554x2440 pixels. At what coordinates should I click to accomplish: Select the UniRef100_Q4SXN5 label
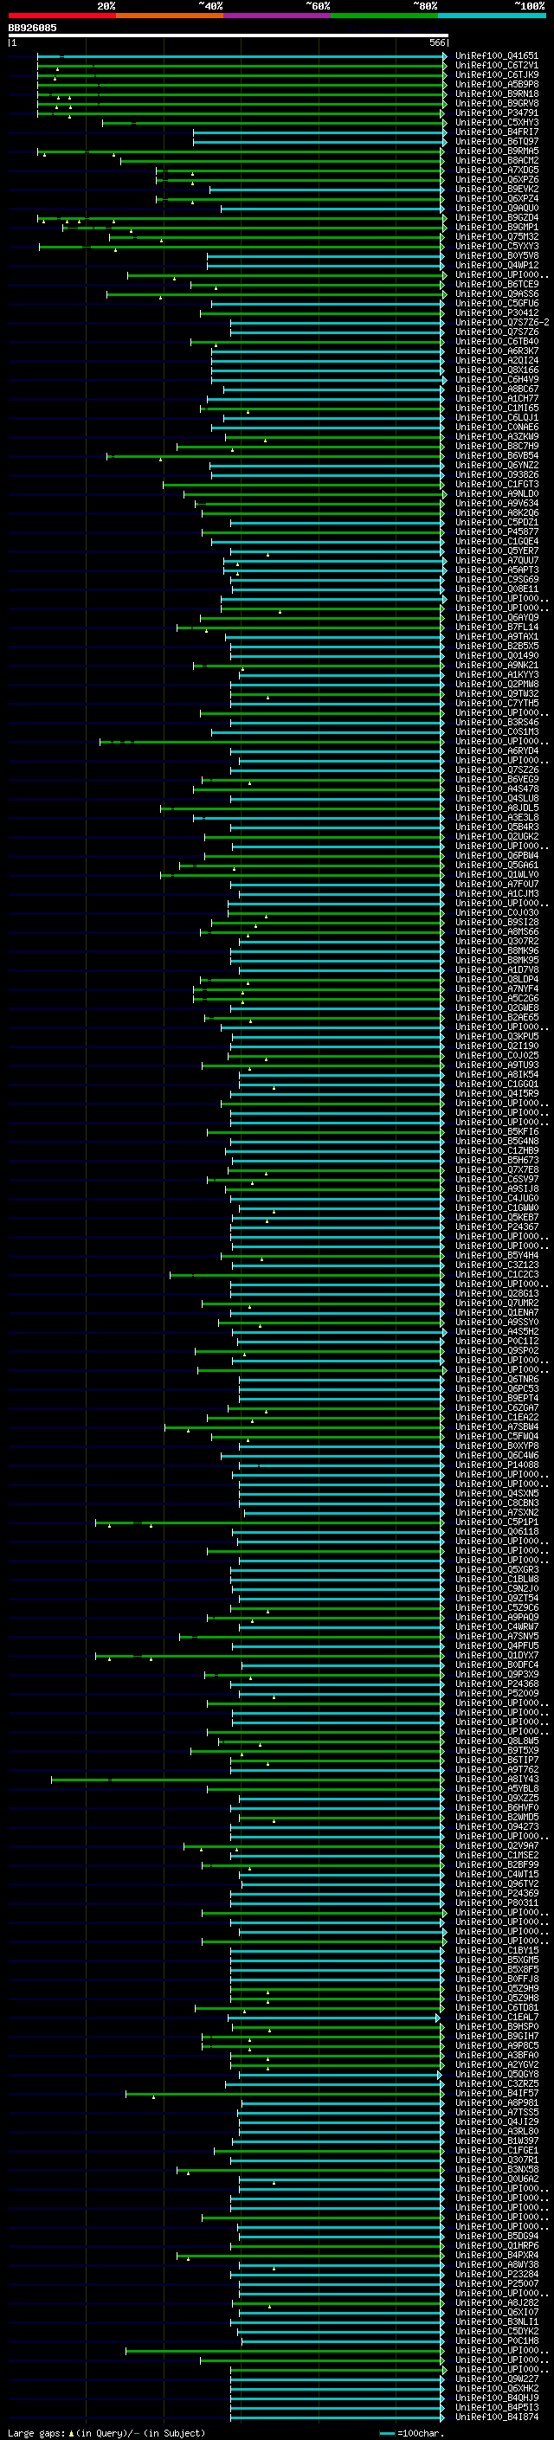497,1493
